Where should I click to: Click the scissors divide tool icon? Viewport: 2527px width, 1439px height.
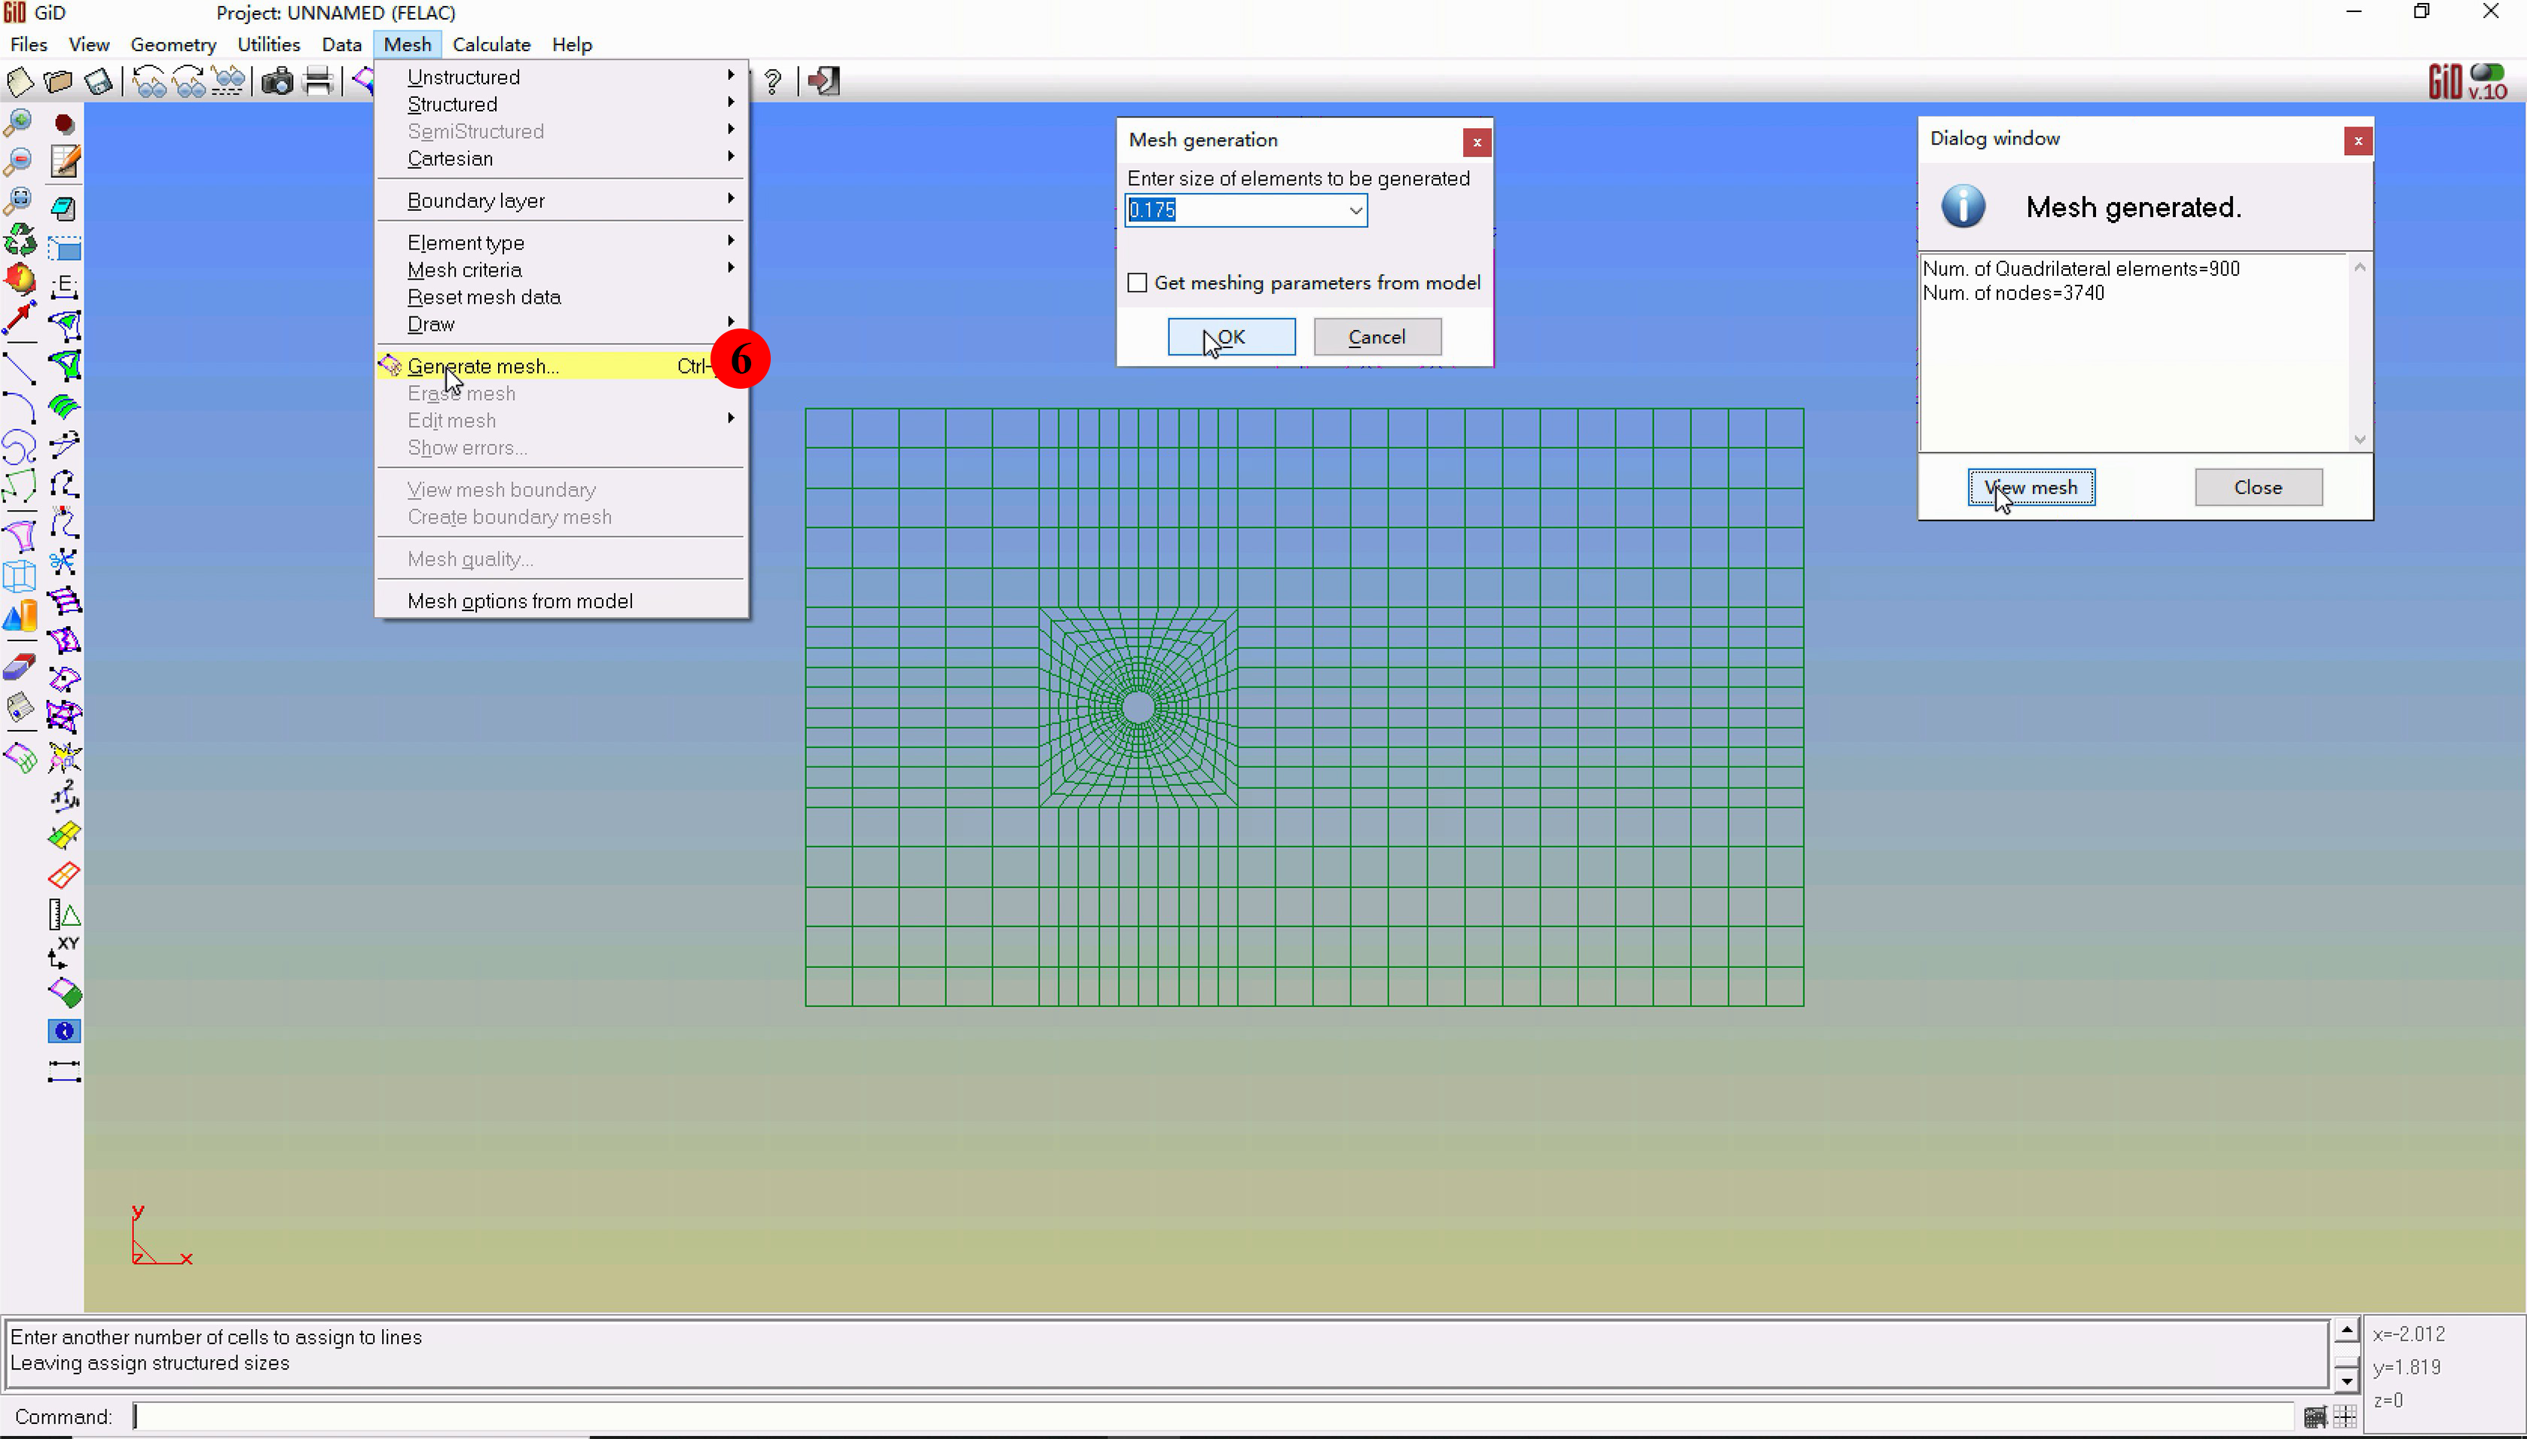[63, 562]
